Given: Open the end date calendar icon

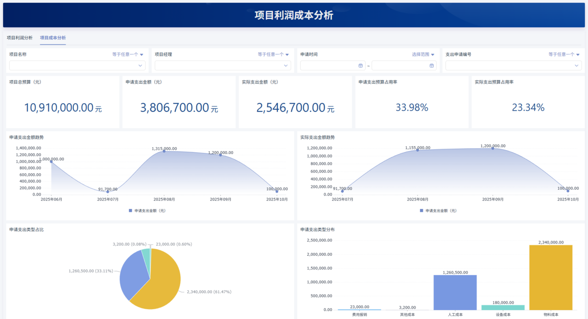Looking at the screenshot, I should tap(432, 66).
